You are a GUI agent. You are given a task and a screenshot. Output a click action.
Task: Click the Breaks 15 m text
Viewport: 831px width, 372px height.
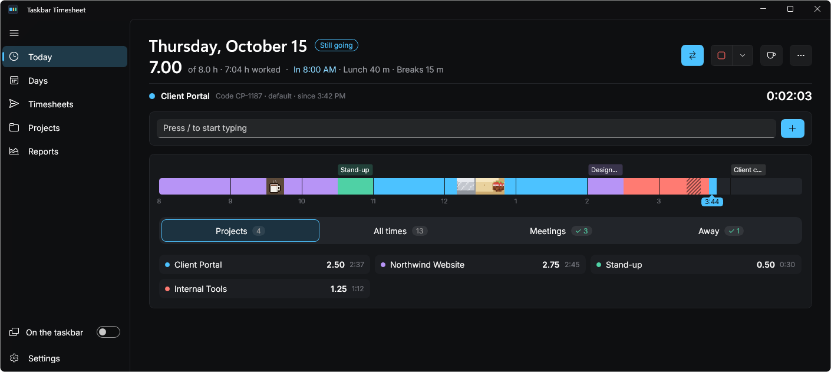tap(420, 70)
